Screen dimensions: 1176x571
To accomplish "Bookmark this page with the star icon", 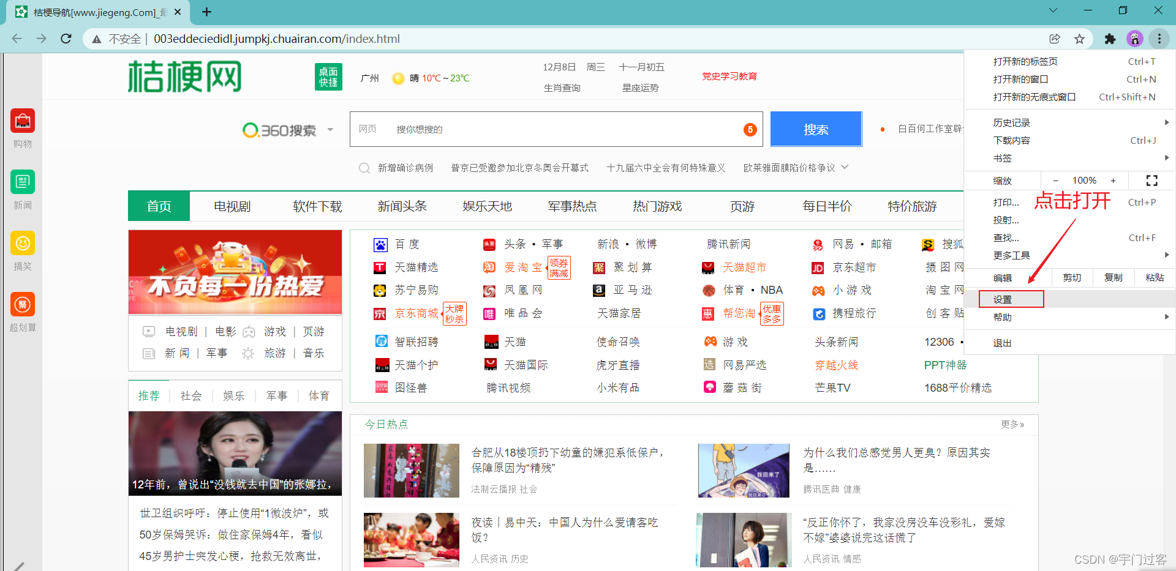I will (1079, 39).
